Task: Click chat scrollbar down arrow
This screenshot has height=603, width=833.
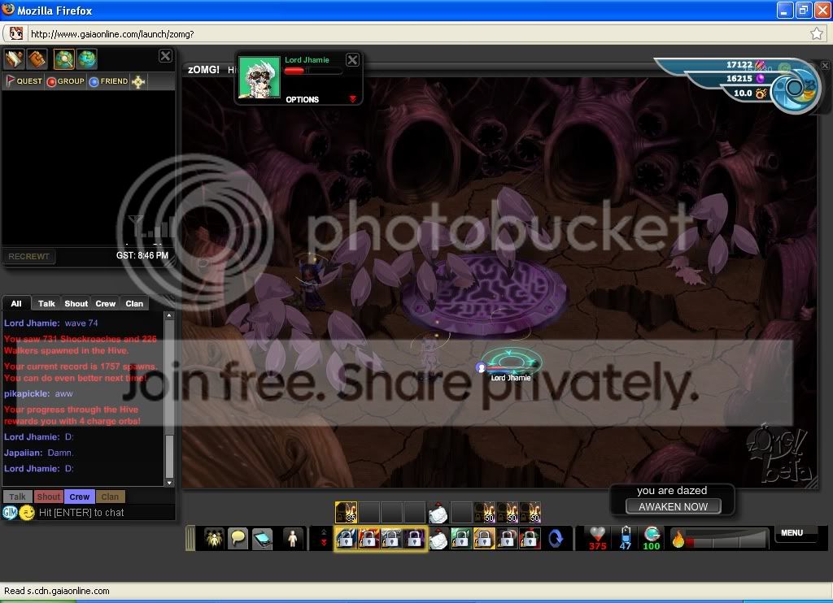Action: click(169, 483)
